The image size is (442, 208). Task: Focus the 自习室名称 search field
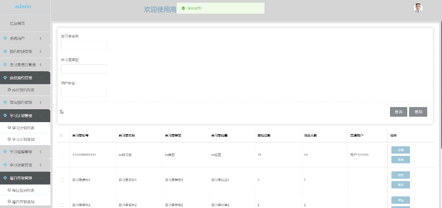[x=84, y=45]
